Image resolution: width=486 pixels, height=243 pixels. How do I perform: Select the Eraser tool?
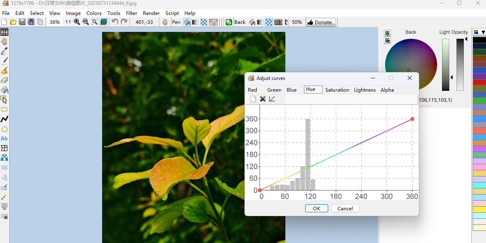point(4,80)
